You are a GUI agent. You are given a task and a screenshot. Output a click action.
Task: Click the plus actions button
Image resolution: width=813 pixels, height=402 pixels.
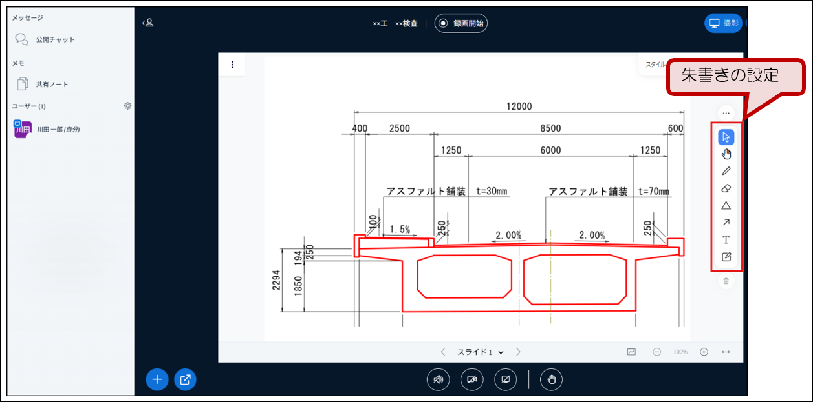tap(157, 379)
